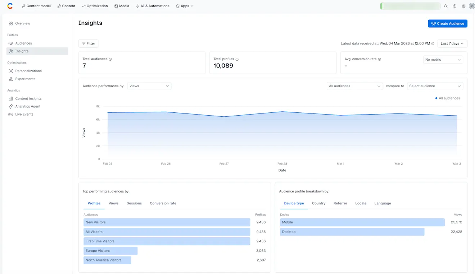Click the Create Audience button
475x274 pixels.
pos(447,23)
